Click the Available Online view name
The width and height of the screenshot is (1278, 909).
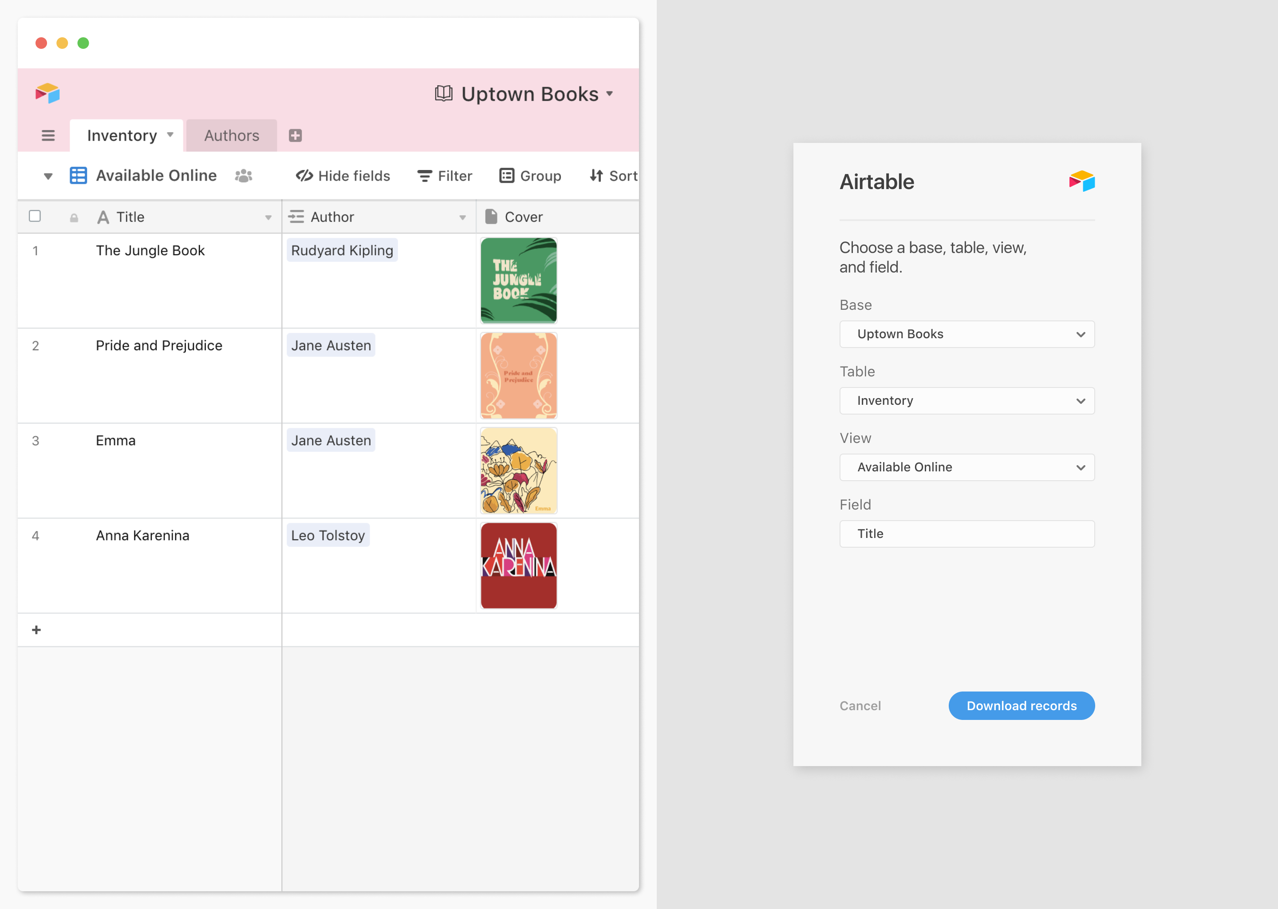(x=156, y=175)
